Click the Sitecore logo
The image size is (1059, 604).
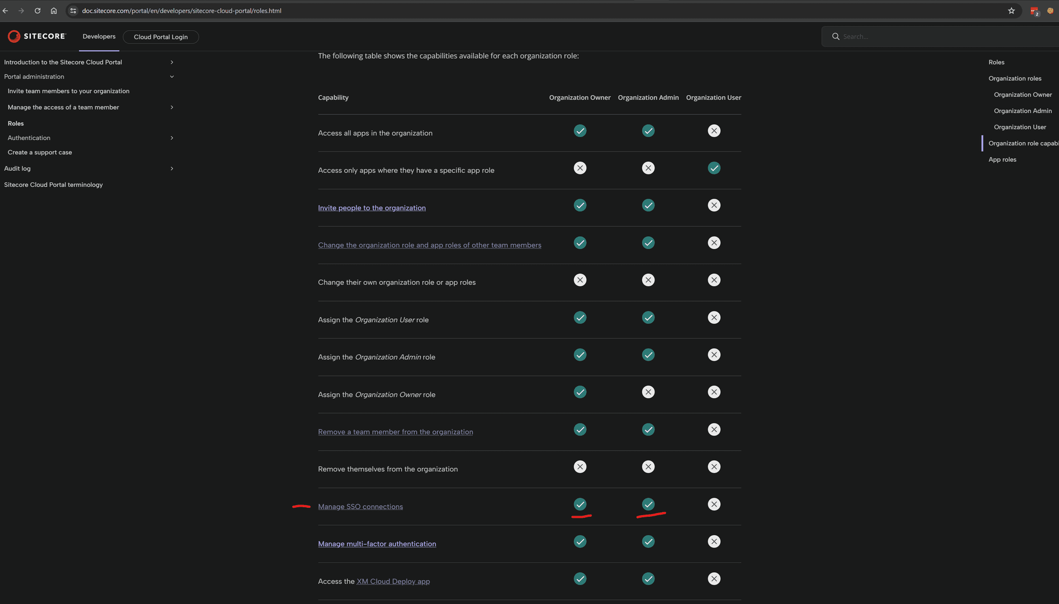coord(37,36)
